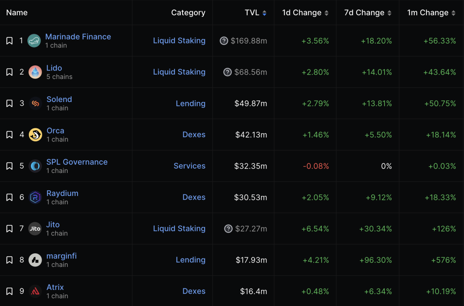Click the Category column header
The width and height of the screenshot is (464, 306).
click(188, 13)
